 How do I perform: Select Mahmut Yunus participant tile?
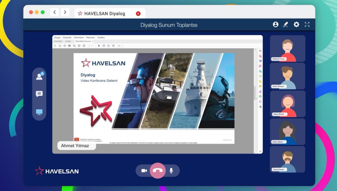tap(287, 49)
